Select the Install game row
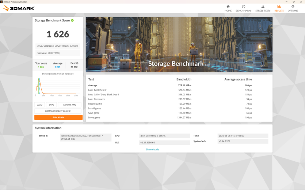The width and height of the screenshot is (305, 190). coord(170,108)
